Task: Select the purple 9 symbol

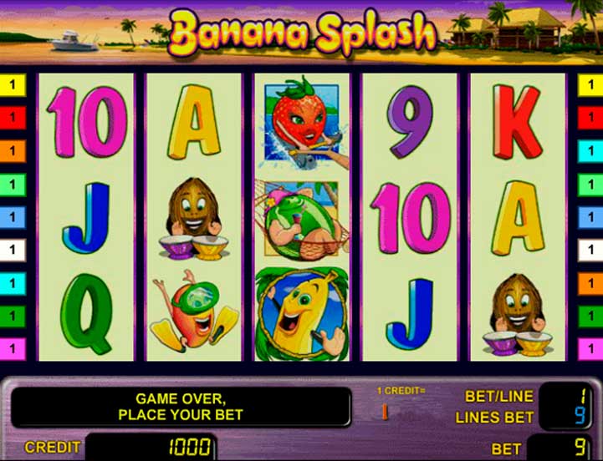Action: click(409, 122)
